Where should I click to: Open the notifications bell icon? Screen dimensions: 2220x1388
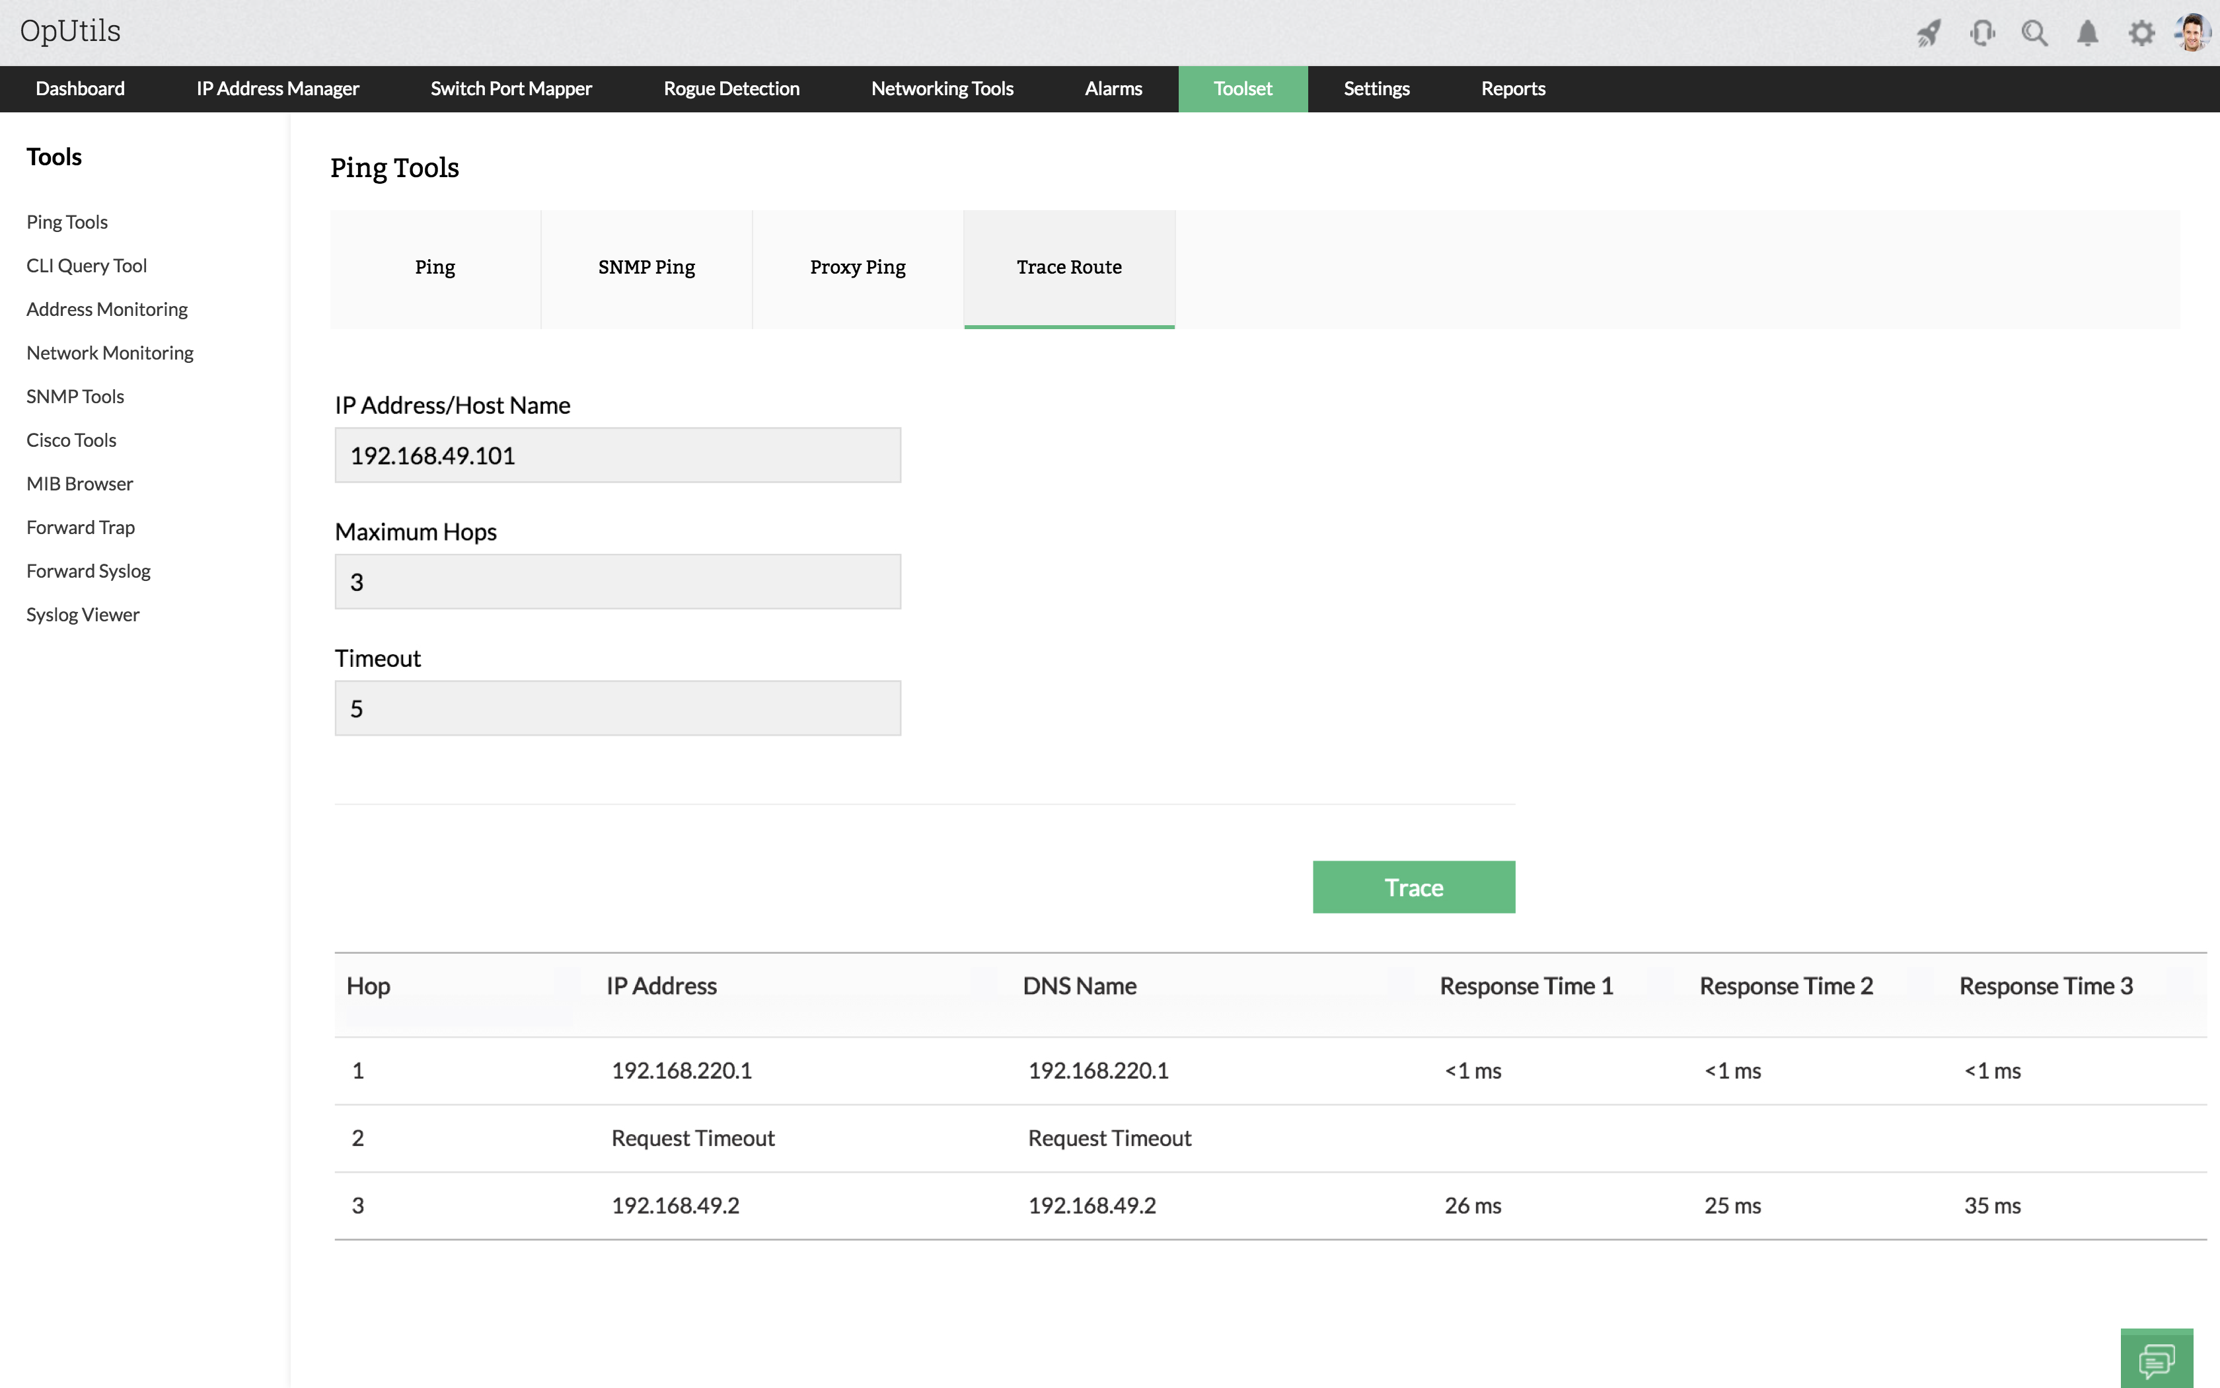[2087, 34]
